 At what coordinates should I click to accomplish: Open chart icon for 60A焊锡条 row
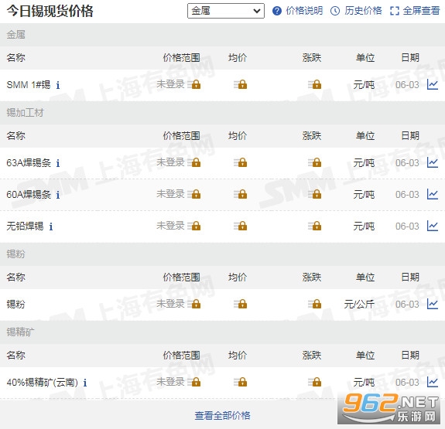(x=433, y=195)
